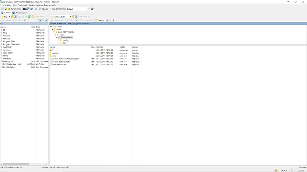The height and width of the screenshot is (172, 307).
Task: Select the parent directory row in remote list
Action: point(95,50)
